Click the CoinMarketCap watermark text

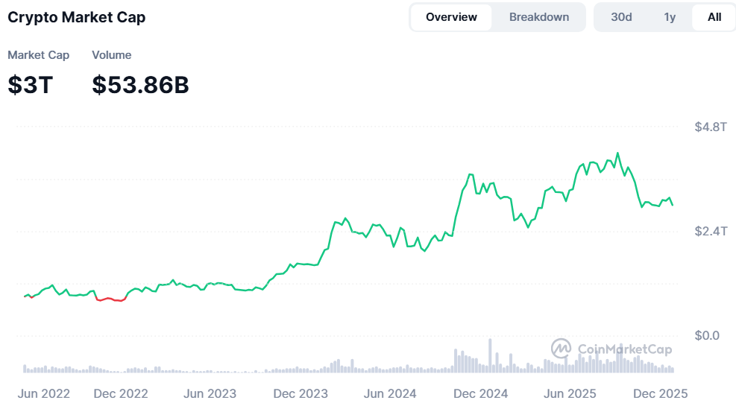(x=623, y=349)
